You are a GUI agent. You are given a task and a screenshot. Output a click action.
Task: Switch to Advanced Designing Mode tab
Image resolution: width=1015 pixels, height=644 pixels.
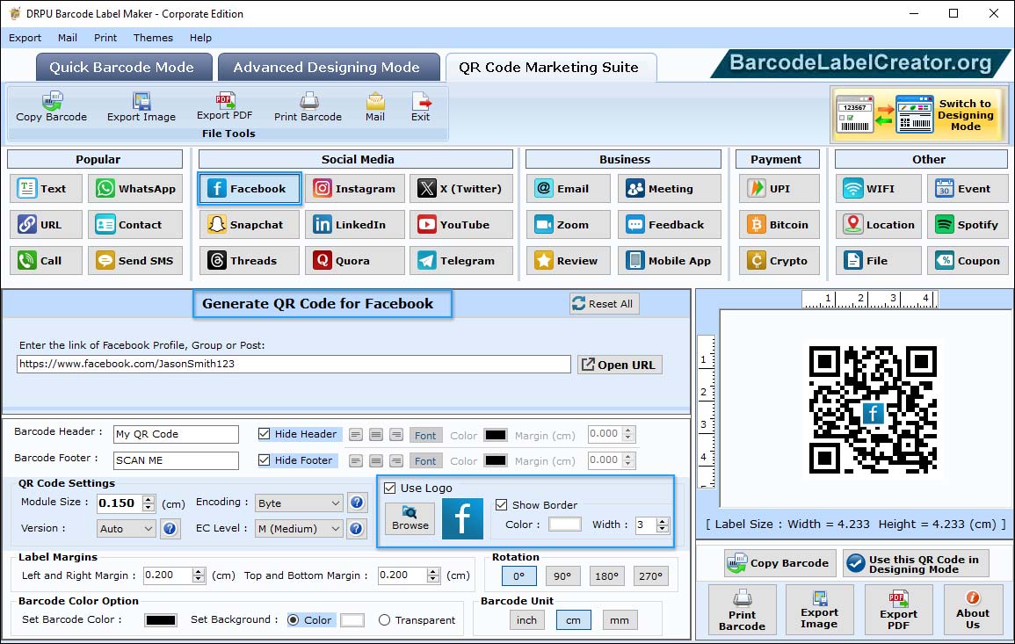[x=326, y=68]
